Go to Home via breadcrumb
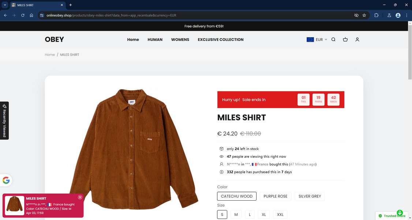The image size is (412, 220). (x=50, y=54)
